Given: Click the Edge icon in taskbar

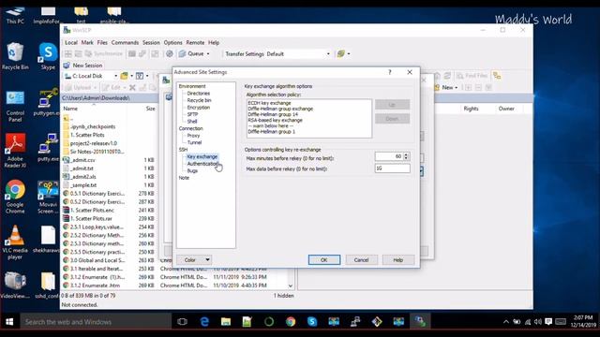Looking at the screenshot, I should pos(204,322).
